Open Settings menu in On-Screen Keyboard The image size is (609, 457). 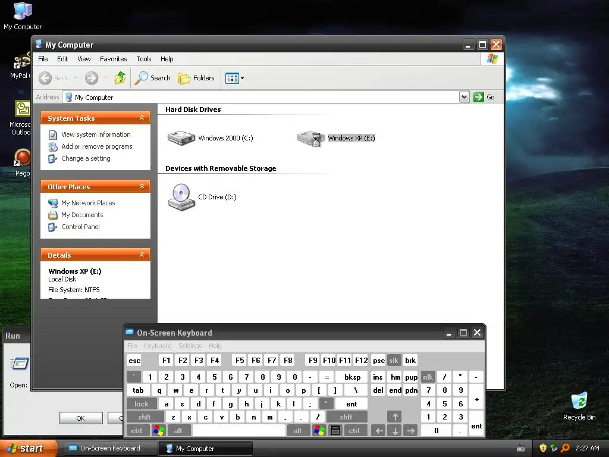pyautogui.click(x=190, y=346)
